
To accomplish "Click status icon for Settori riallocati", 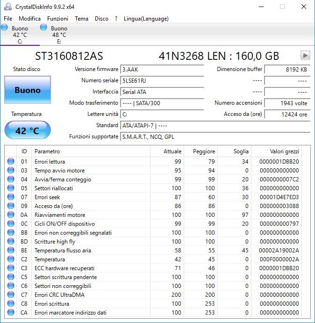I will [x=11, y=188].
